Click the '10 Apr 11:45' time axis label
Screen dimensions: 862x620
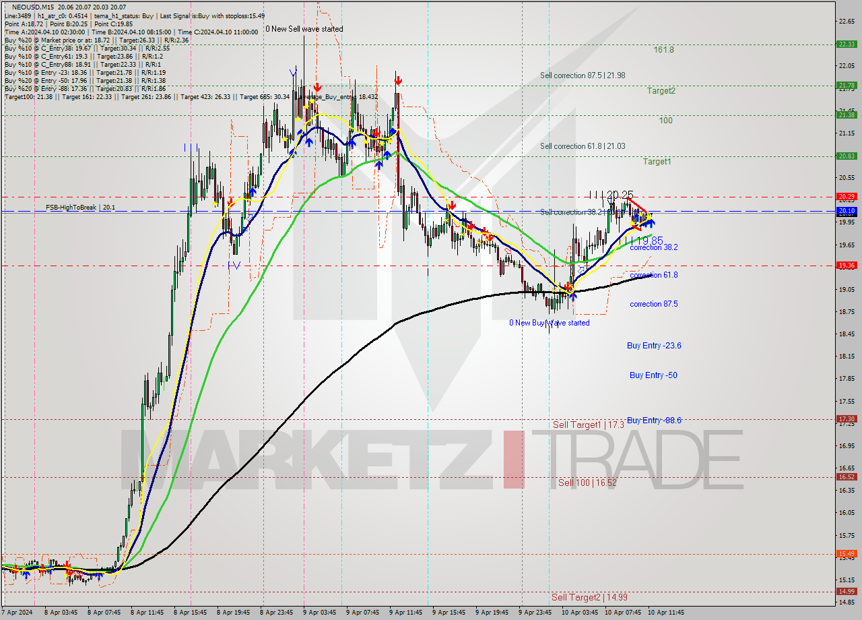tap(666, 613)
